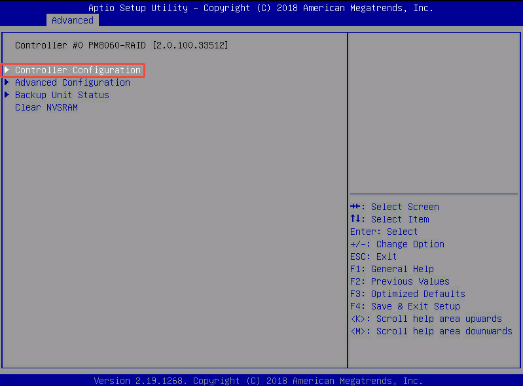Click the arrow beside Backup Unit Status

(7, 95)
